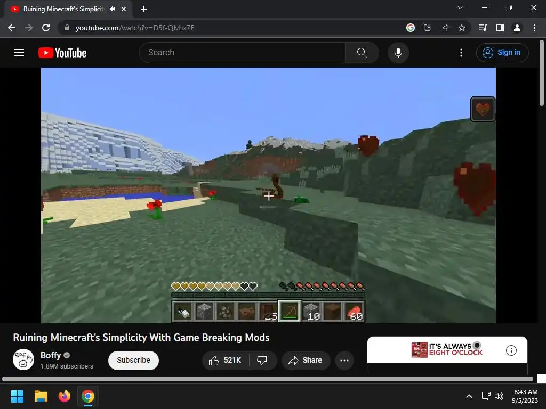Click the horizontal scrollbar at bottom
Screen dimensions: 546x409
pyautogui.click(x=268, y=379)
